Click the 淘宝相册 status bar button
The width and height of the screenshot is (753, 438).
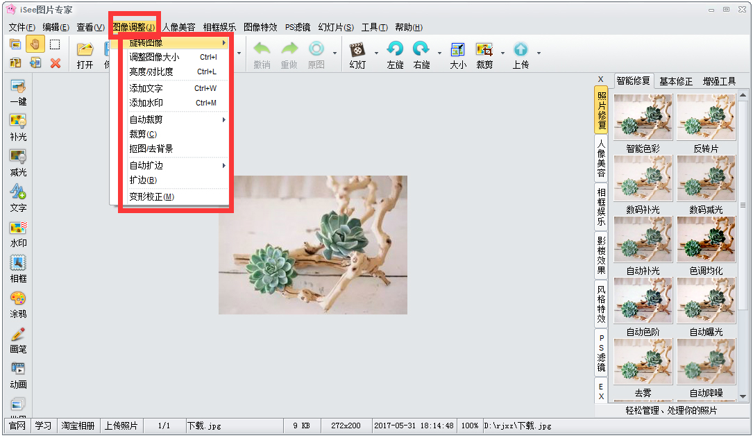click(77, 426)
